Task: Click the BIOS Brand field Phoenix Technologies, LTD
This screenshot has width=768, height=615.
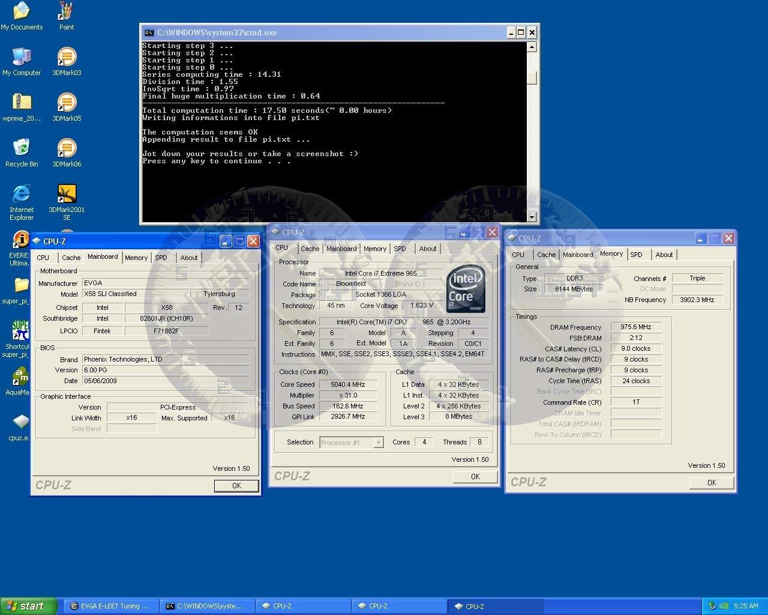Action: tap(165, 359)
